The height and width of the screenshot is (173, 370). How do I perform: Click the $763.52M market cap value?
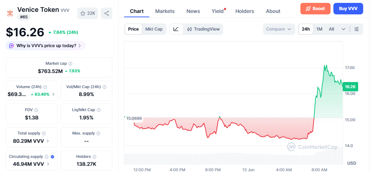(50, 71)
